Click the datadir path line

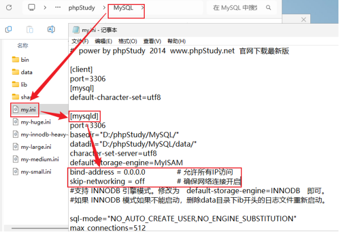pyautogui.click(x=133, y=144)
